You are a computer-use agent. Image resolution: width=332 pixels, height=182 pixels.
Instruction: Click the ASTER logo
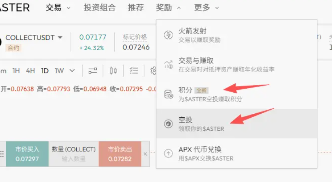tap(15, 8)
